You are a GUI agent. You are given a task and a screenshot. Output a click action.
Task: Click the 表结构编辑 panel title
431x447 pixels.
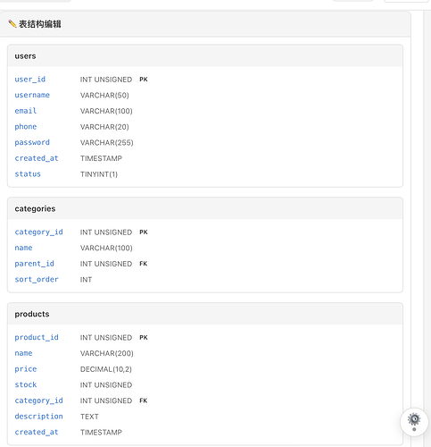tap(40, 24)
